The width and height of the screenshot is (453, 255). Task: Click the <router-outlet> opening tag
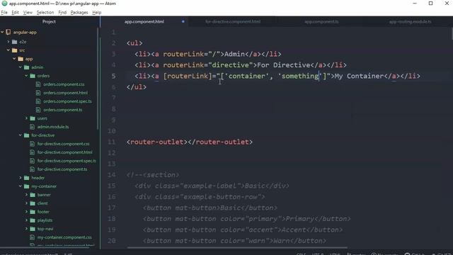click(x=157, y=142)
